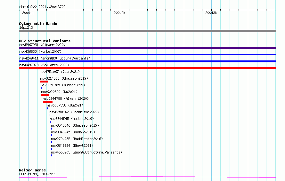Select the magenta GPR139 gene line
Image resolution: width=285 pixels, height=181 pixels.
click(147, 177)
